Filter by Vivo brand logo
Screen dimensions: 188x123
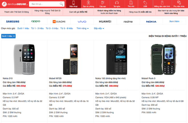tap(82, 22)
